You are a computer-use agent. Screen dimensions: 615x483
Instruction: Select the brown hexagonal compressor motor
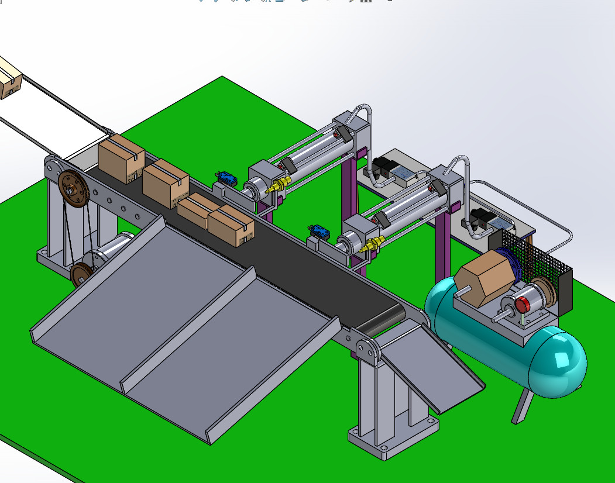[x=485, y=278]
